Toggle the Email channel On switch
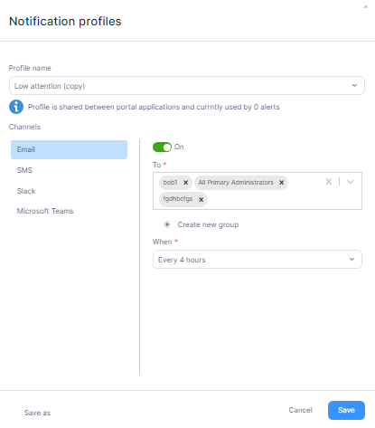The height and width of the screenshot is (428, 375). [x=162, y=147]
